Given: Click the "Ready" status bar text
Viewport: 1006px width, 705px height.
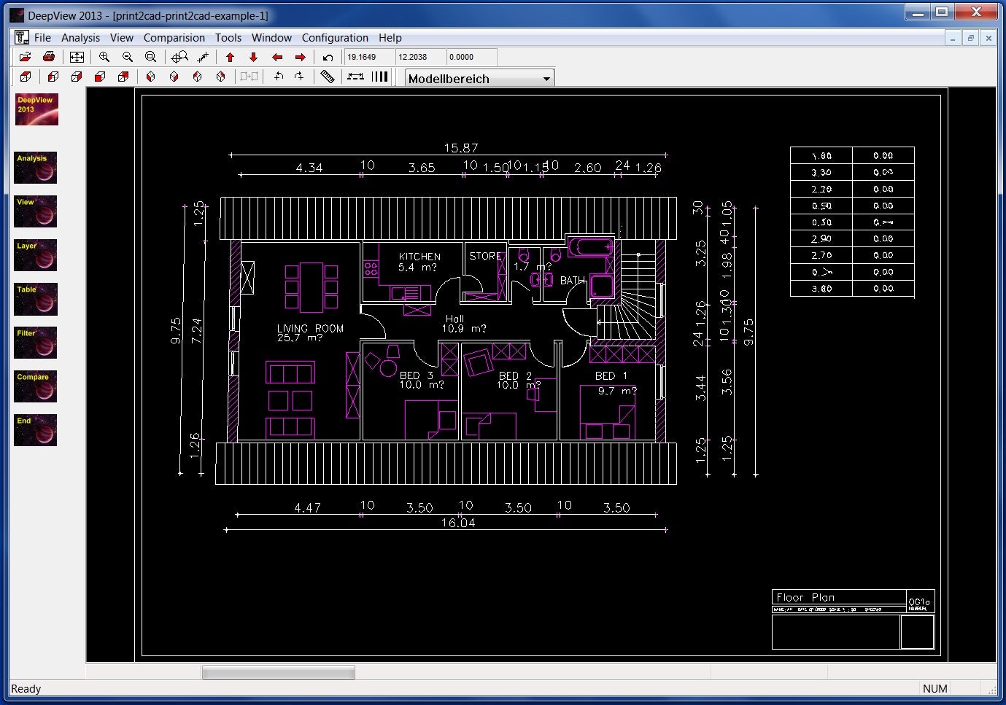Looking at the screenshot, I should (26, 689).
